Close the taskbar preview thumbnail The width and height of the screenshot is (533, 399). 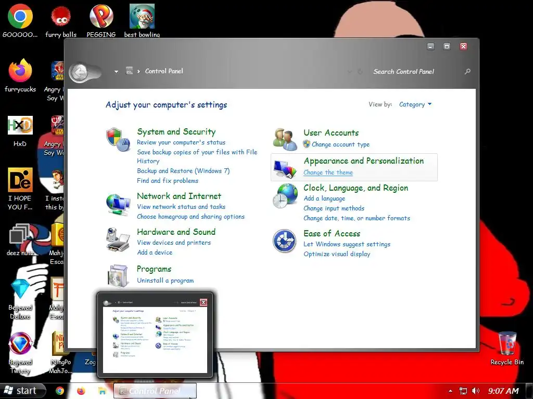click(204, 302)
